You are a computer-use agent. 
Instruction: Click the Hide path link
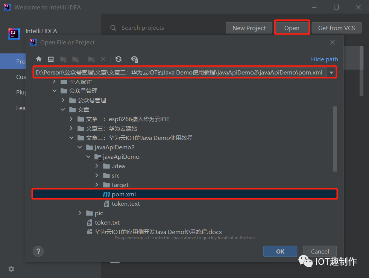point(324,59)
